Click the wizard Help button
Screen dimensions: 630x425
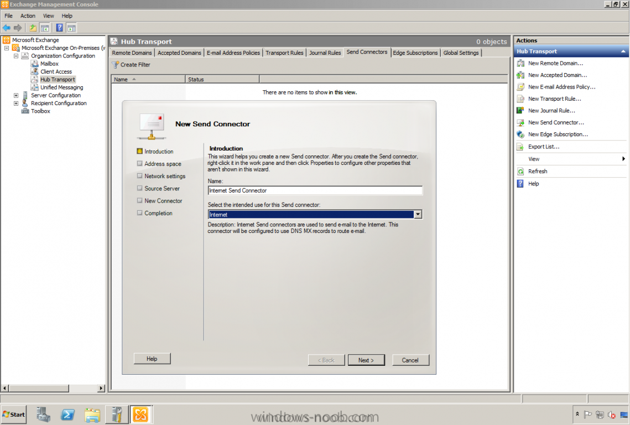152,358
